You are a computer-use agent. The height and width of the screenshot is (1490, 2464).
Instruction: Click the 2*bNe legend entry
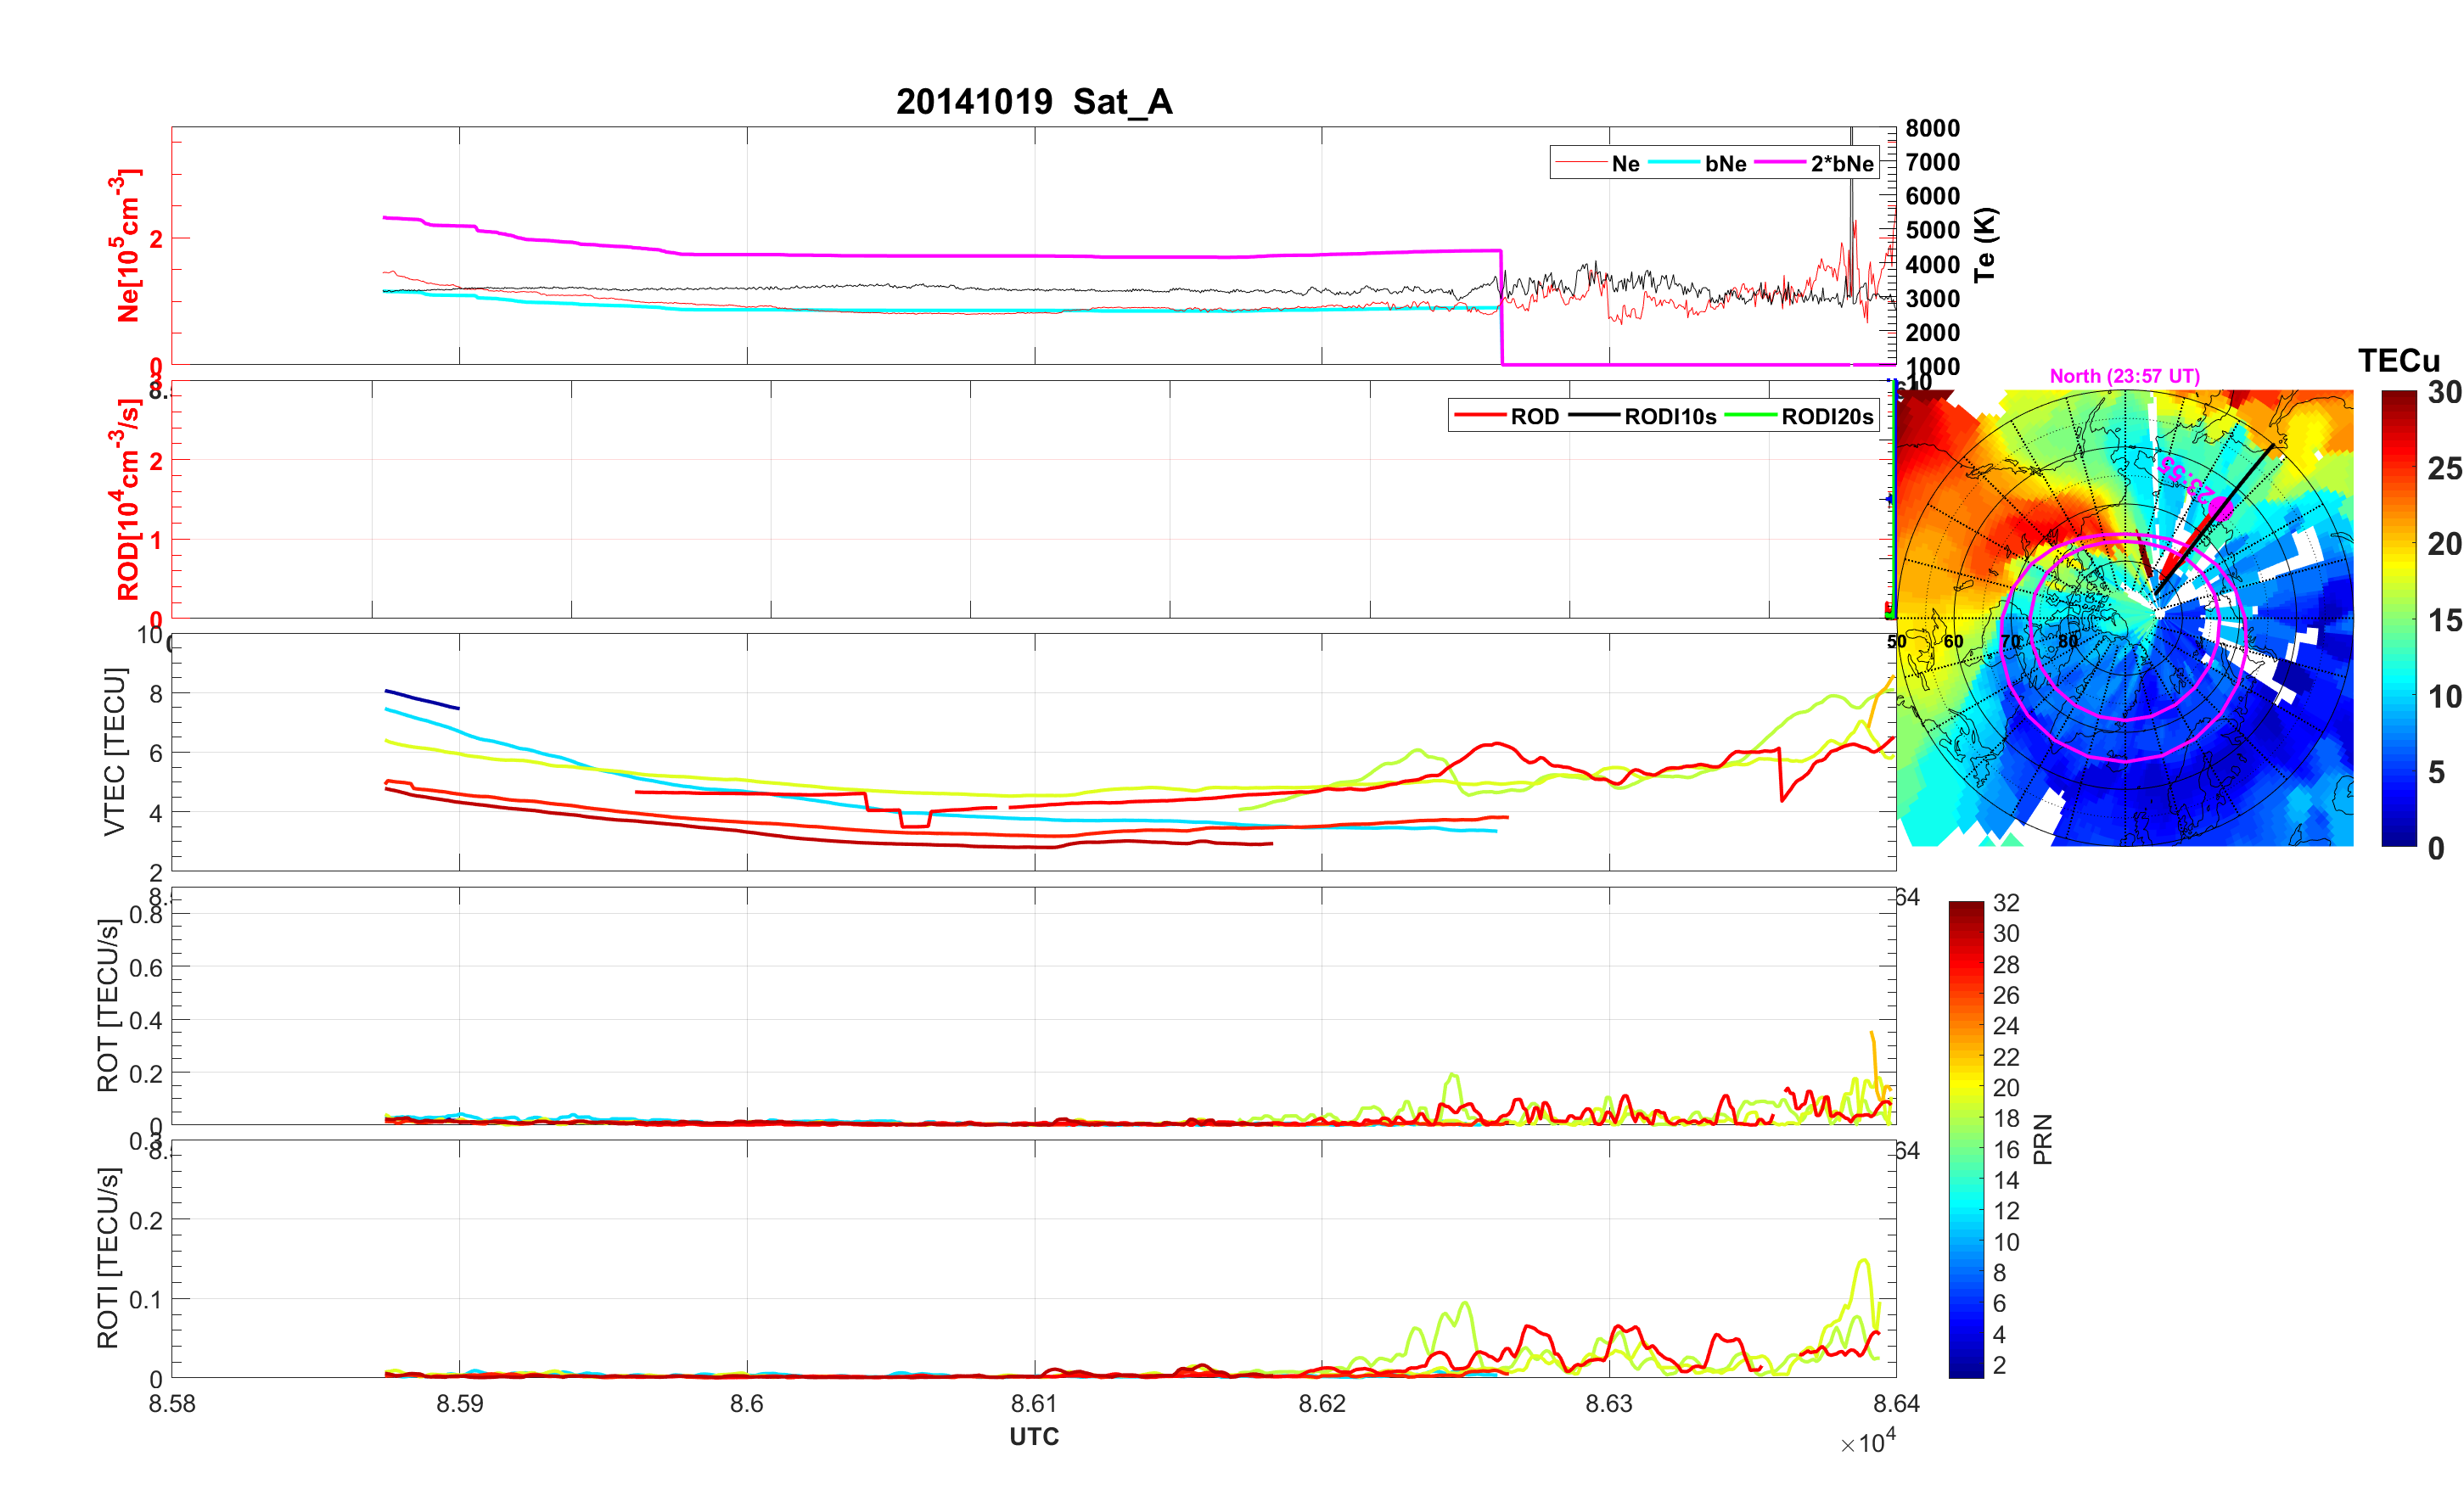(1841, 163)
